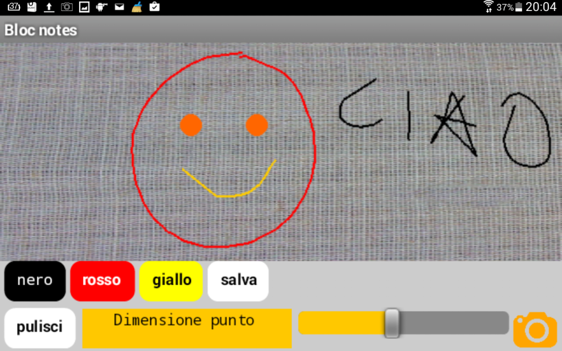The image size is (562, 351).
Task: Tap the mail envelope notification icon
Action: [119, 7]
